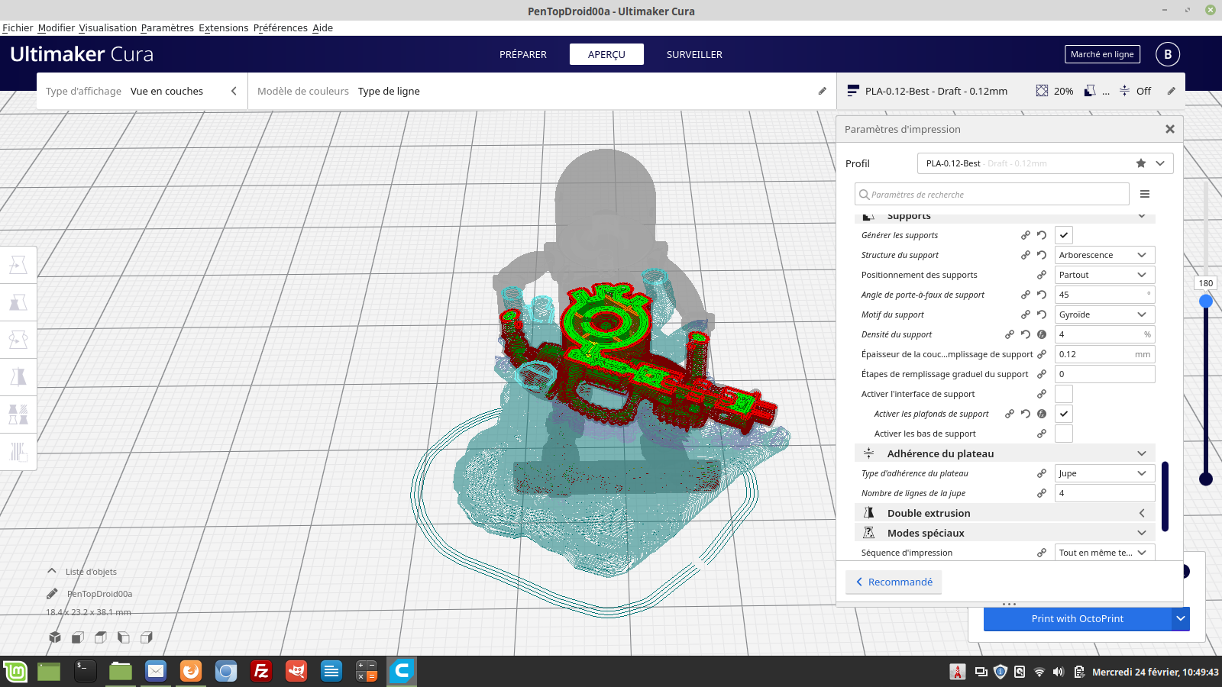The image size is (1222, 687).
Task: Click the 'Print with OctoPrint' button
Action: 1077,618
